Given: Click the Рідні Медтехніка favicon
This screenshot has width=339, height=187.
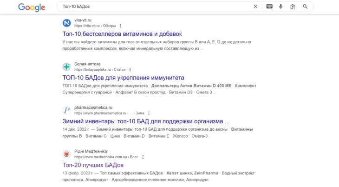Looking at the screenshot, I should click(x=66, y=154).
